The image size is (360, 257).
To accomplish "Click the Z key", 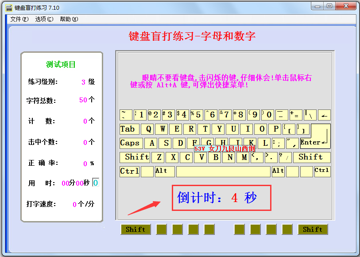I will click(159, 157).
